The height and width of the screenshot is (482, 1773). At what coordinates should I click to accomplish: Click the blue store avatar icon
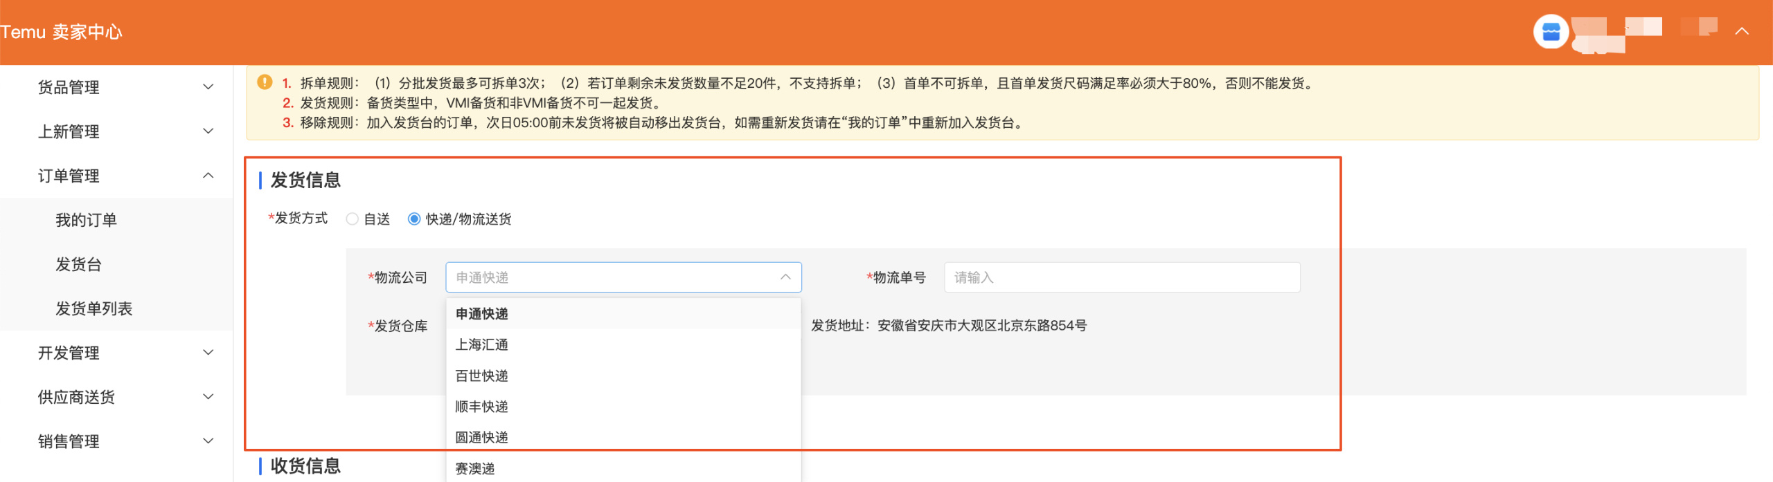tap(1551, 32)
